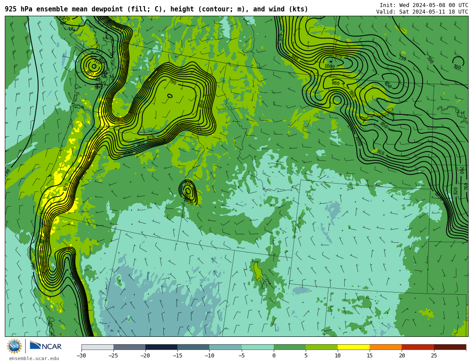Click the 10 colorbar tick label
This screenshot has width=473, height=364.
338,356
